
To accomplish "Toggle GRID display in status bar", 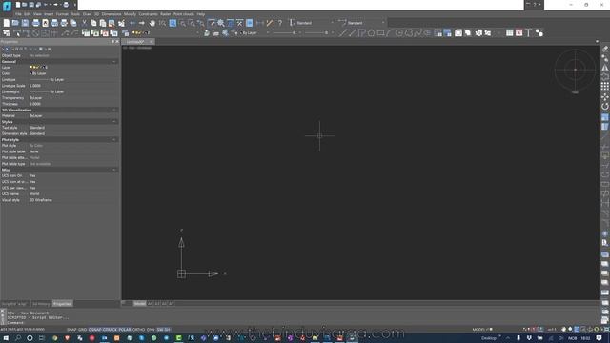I will click(x=82, y=330).
